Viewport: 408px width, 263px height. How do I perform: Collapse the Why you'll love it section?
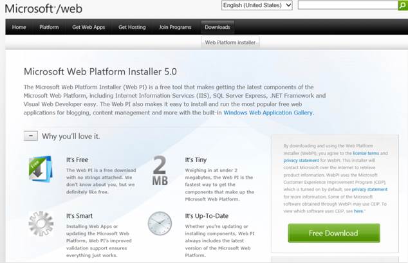pos(31,136)
